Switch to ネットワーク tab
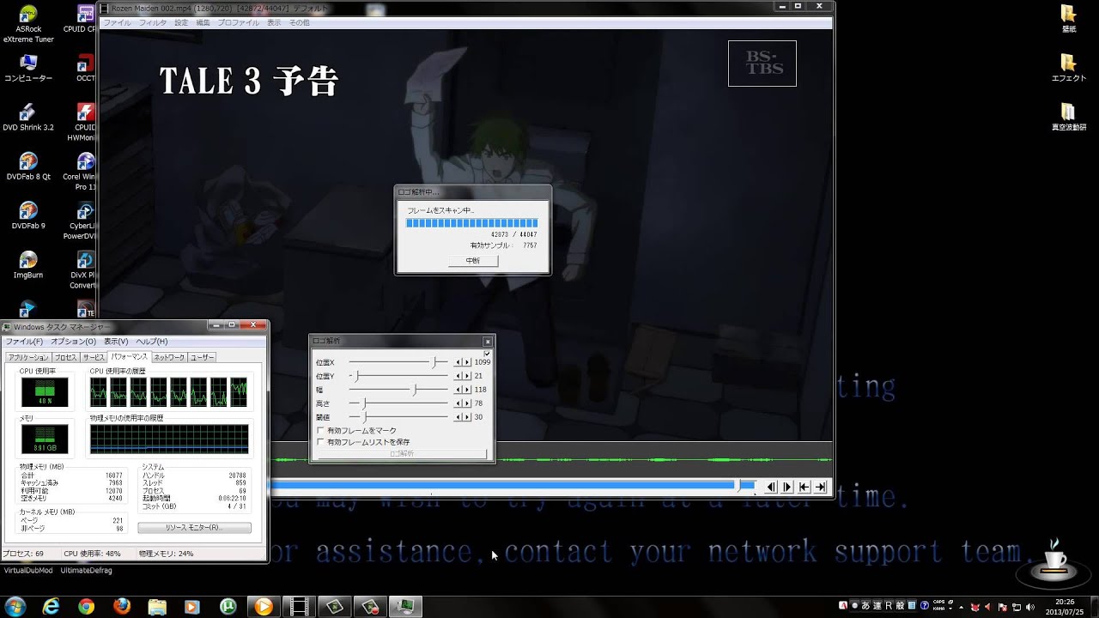The image size is (1099, 618). tap(169, 357)
